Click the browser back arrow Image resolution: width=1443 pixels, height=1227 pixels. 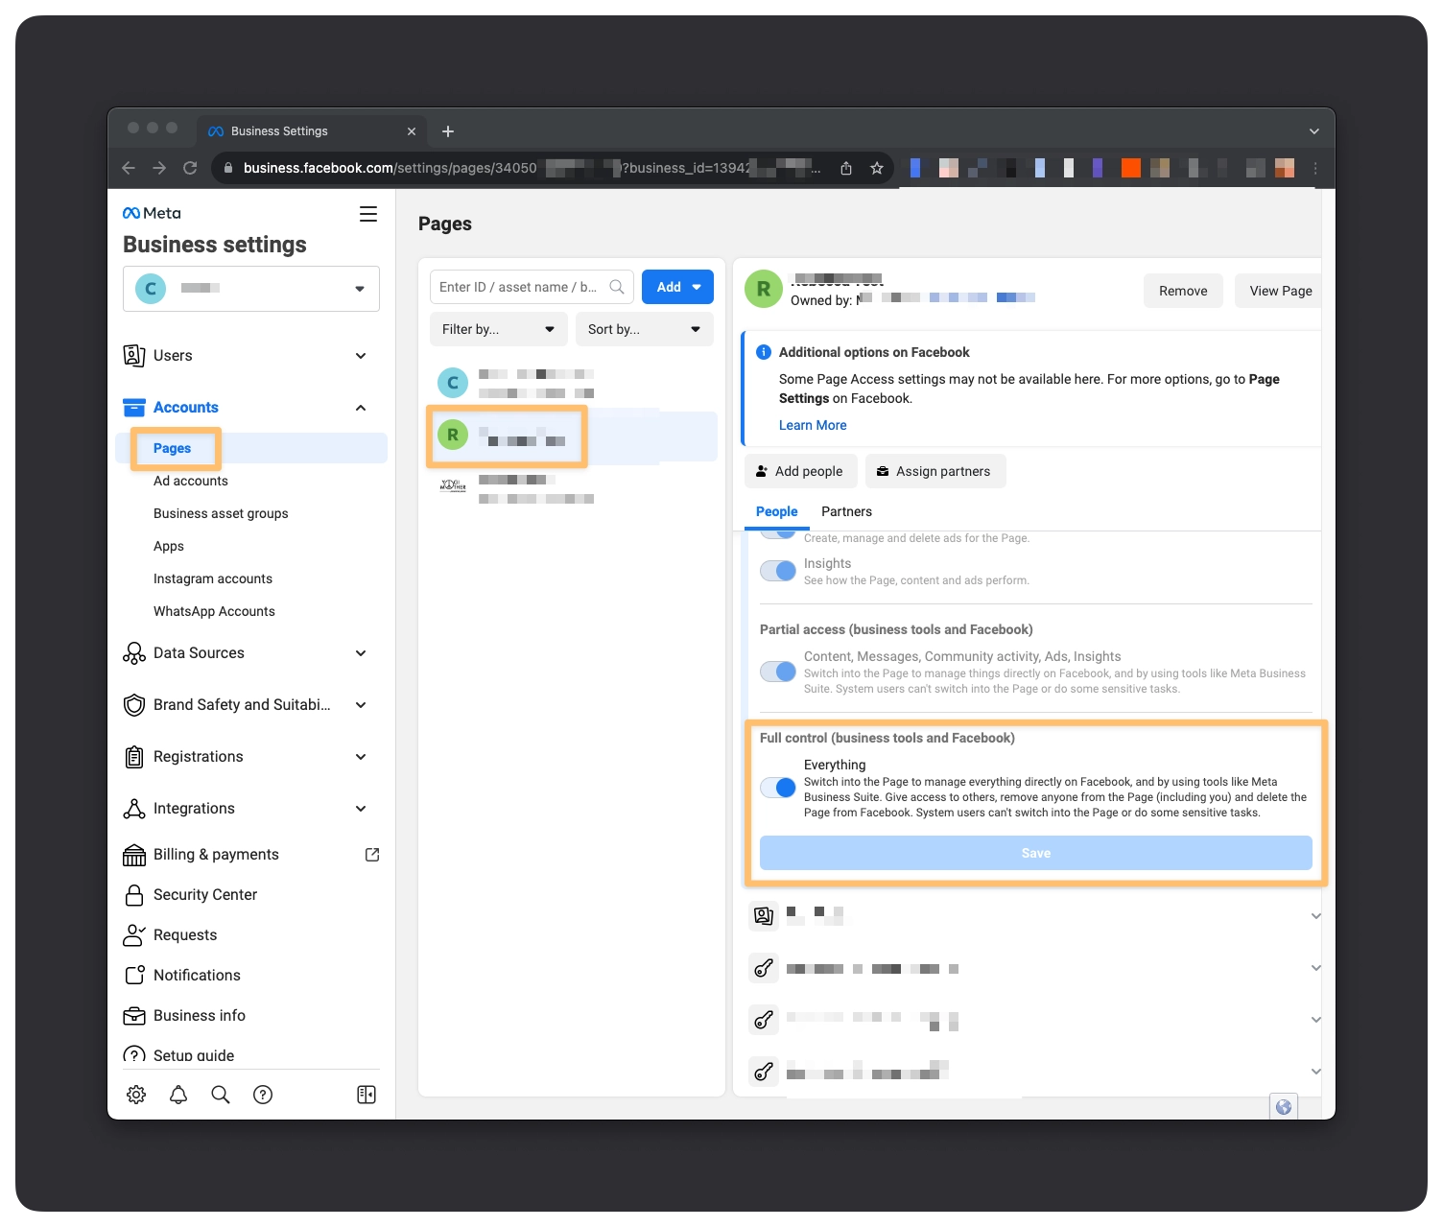coord(129,168)
